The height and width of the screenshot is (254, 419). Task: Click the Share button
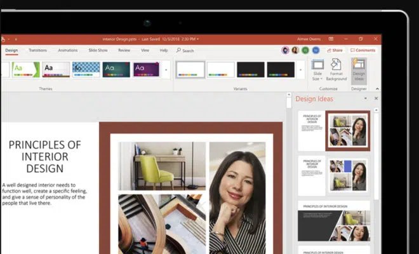335,50
